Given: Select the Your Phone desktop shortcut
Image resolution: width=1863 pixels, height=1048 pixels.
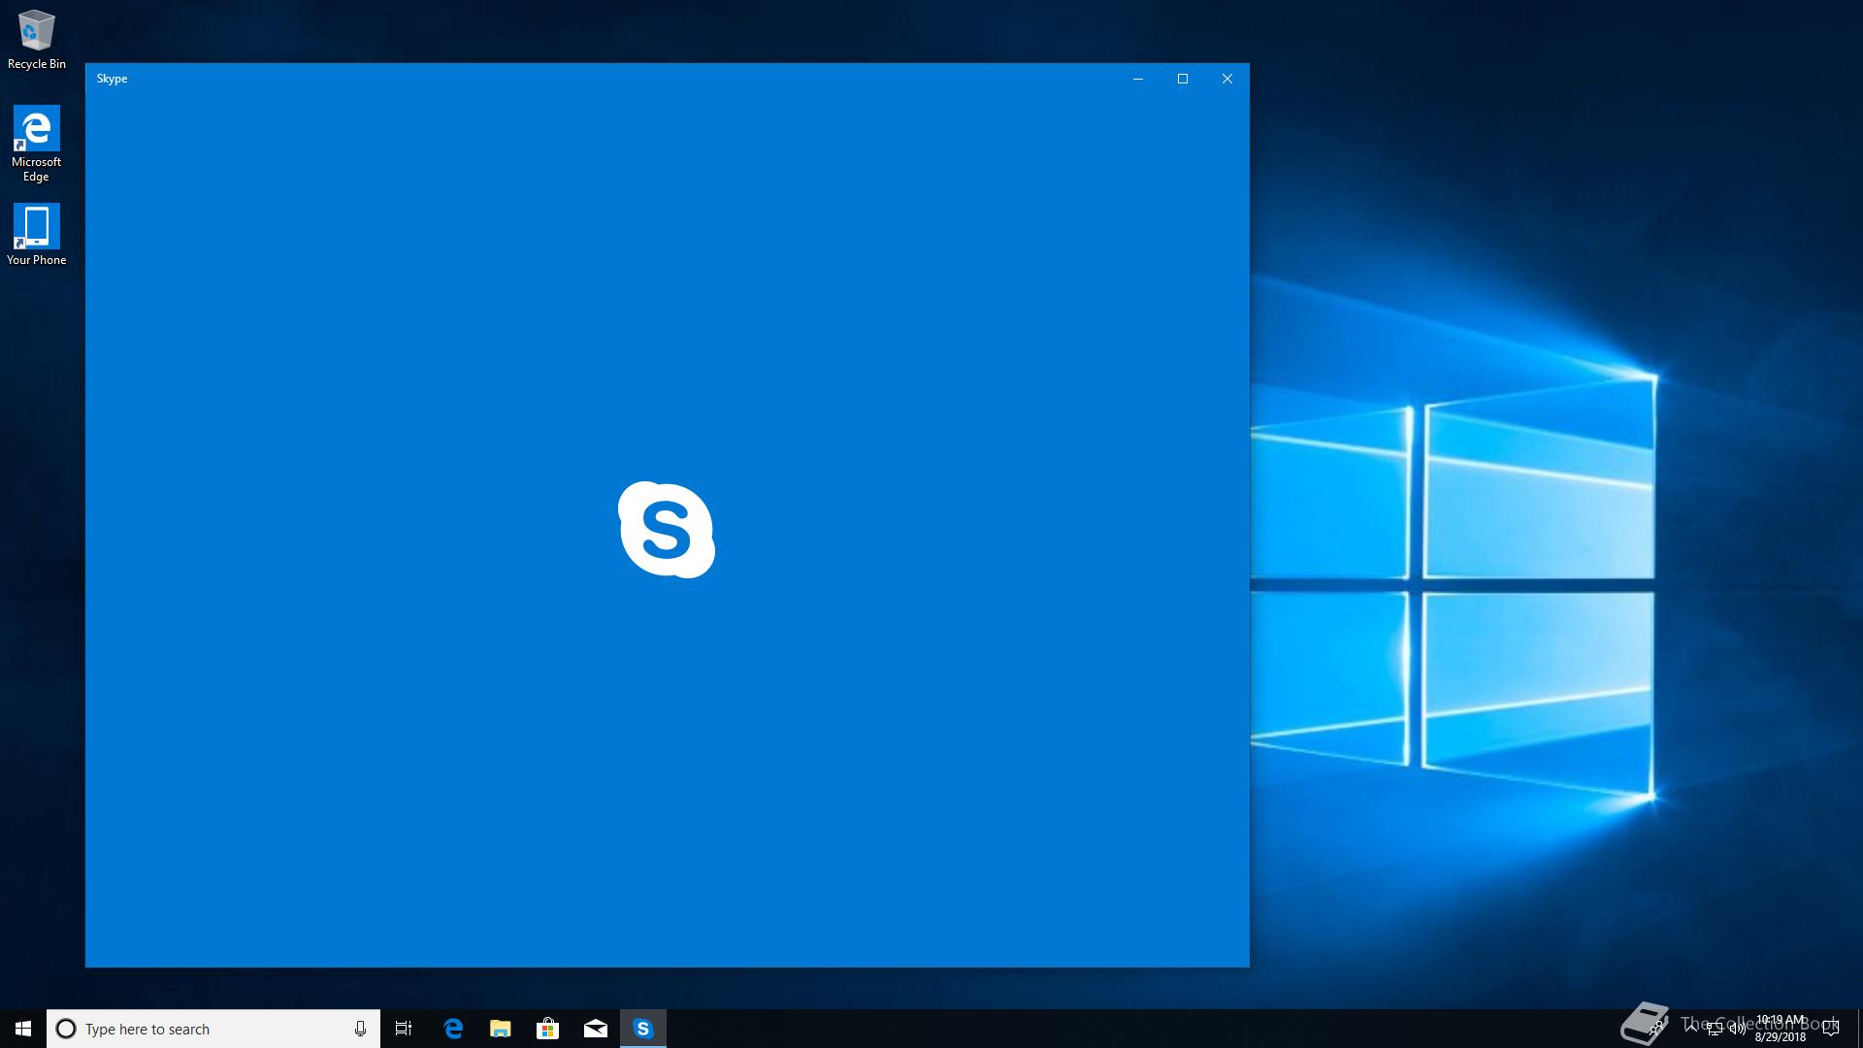Looking at the screenshot, I should pyautogui.click(x=37, y=234).
